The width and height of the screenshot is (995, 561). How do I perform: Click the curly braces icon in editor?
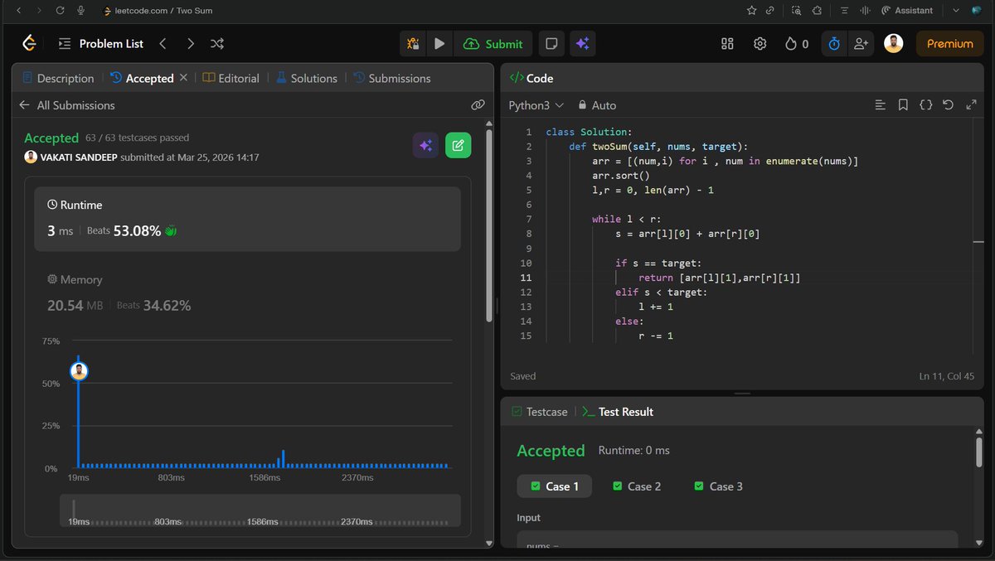click(926, 105)
